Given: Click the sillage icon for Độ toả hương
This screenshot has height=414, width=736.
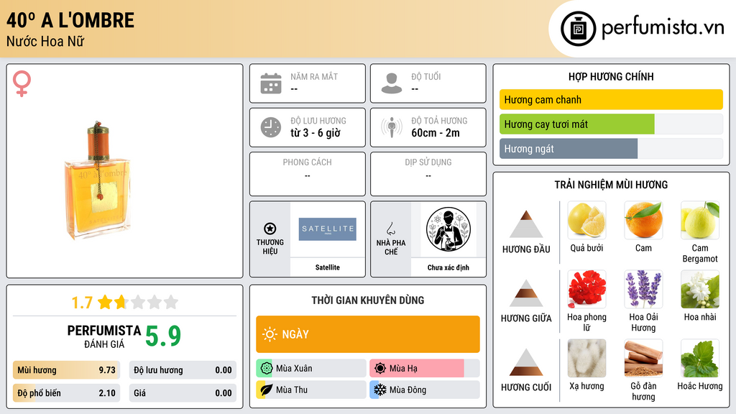Looking at the screenshot, I should (x=392, y=127).
